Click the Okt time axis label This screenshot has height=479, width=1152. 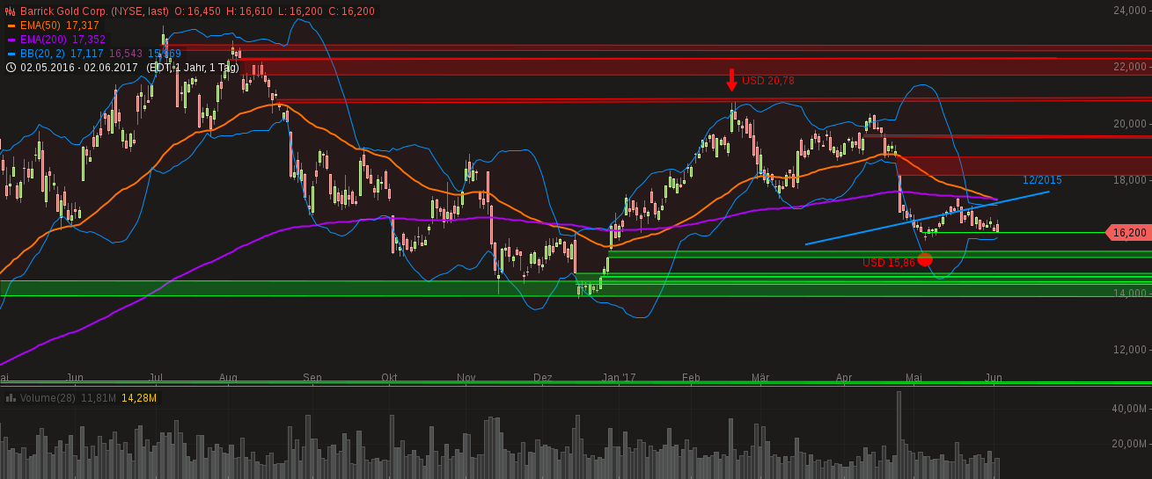coord(389,378)
